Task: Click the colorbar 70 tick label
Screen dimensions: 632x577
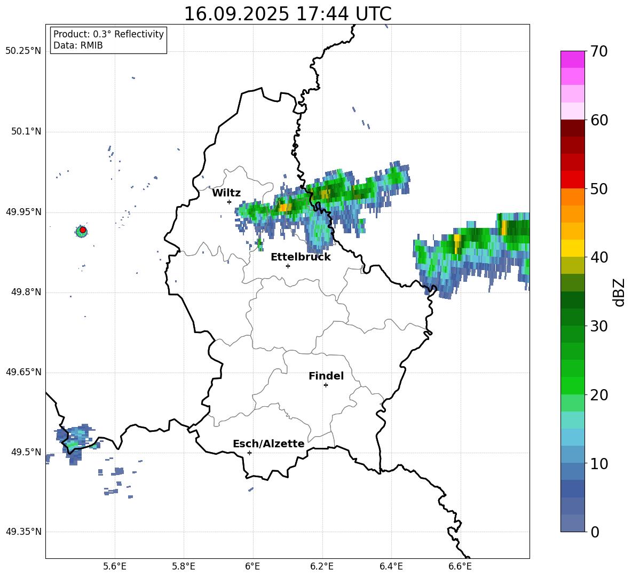Action: 598,52
